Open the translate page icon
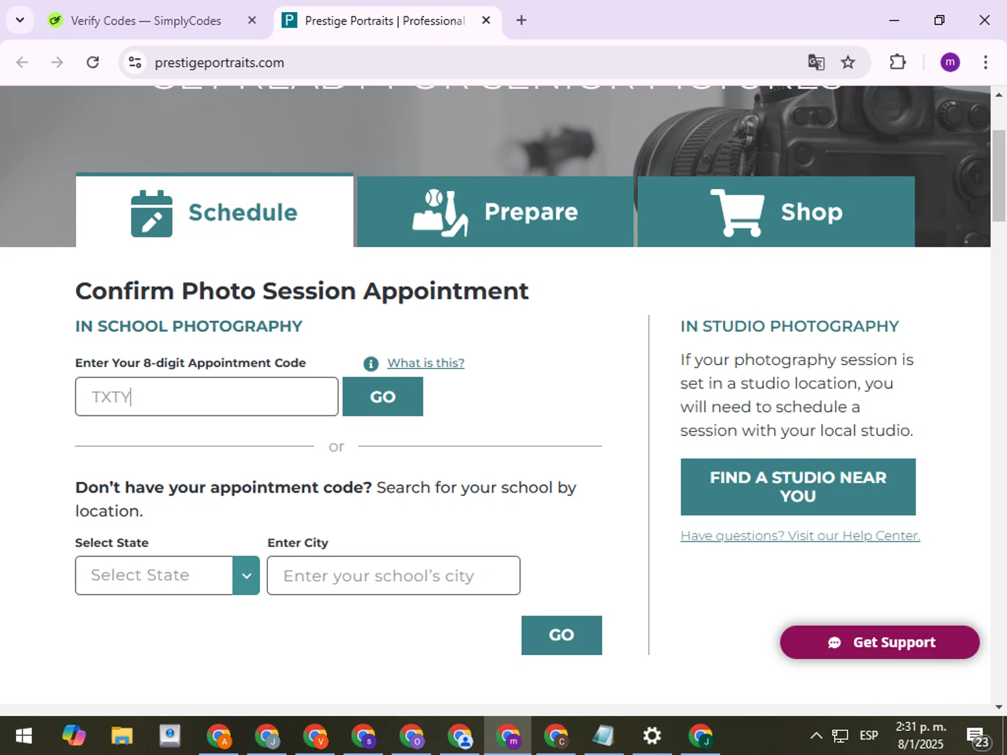Image resolution: width=1007 pixels, height=755 pixels. coord(816,62)
